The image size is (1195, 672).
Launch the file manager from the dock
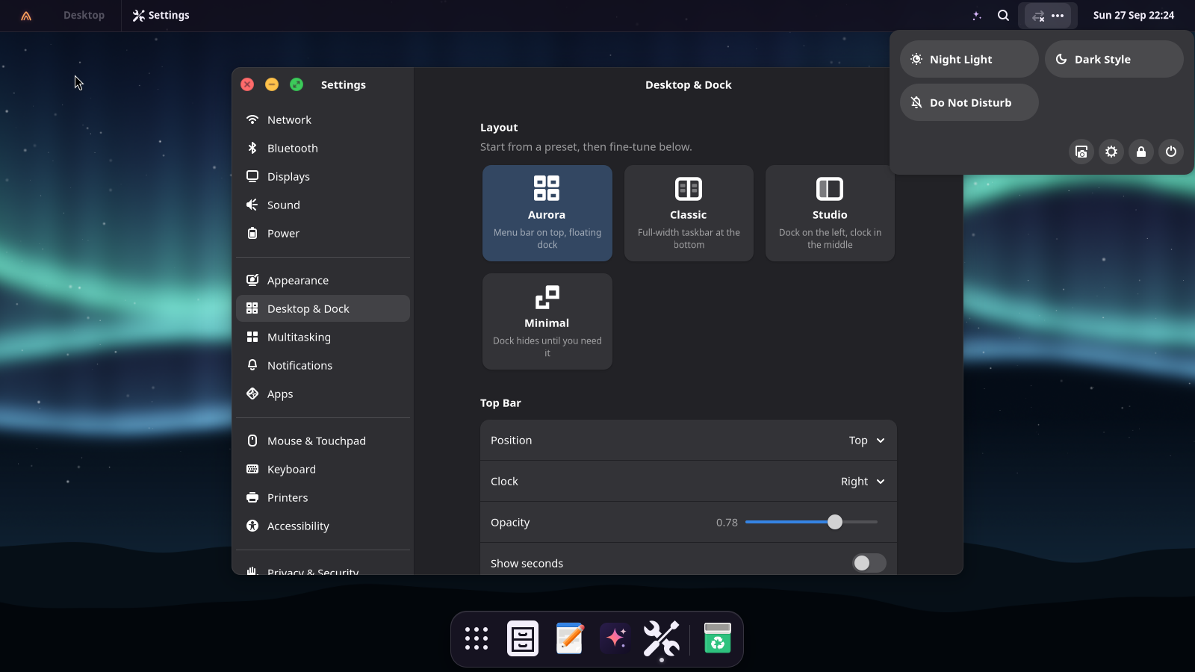[x=523, y=639]
